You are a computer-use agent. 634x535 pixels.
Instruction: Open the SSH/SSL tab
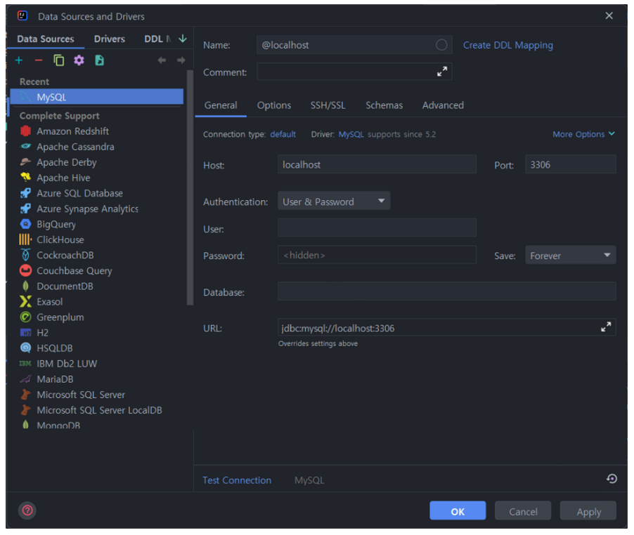[x=328, y=105]
